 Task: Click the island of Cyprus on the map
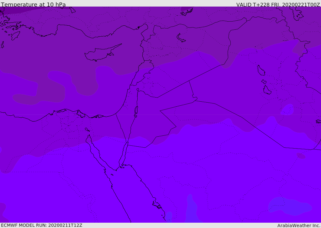pyautogui.click(x=103, y=53)
